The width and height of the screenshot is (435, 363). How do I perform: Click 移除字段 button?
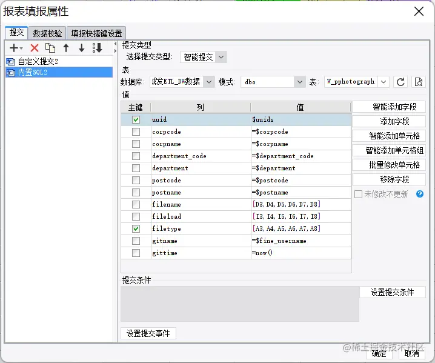point(389,179)
